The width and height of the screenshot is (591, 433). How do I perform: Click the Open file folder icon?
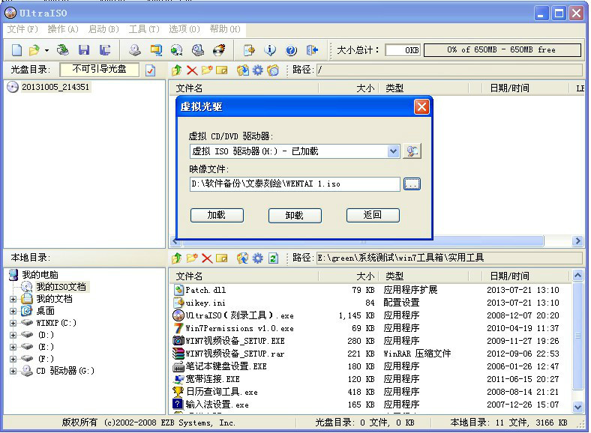[34, 49]
